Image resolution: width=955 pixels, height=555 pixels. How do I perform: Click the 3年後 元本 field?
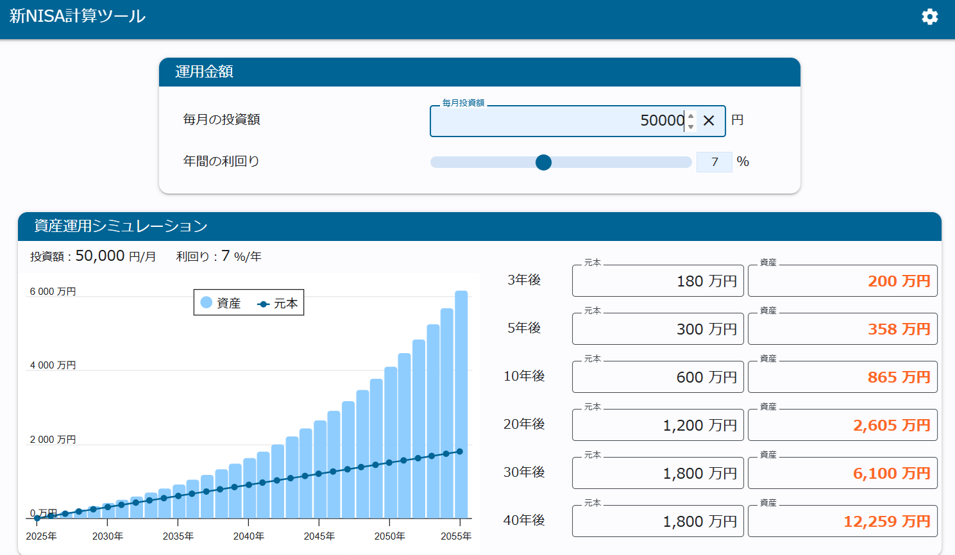657,281
